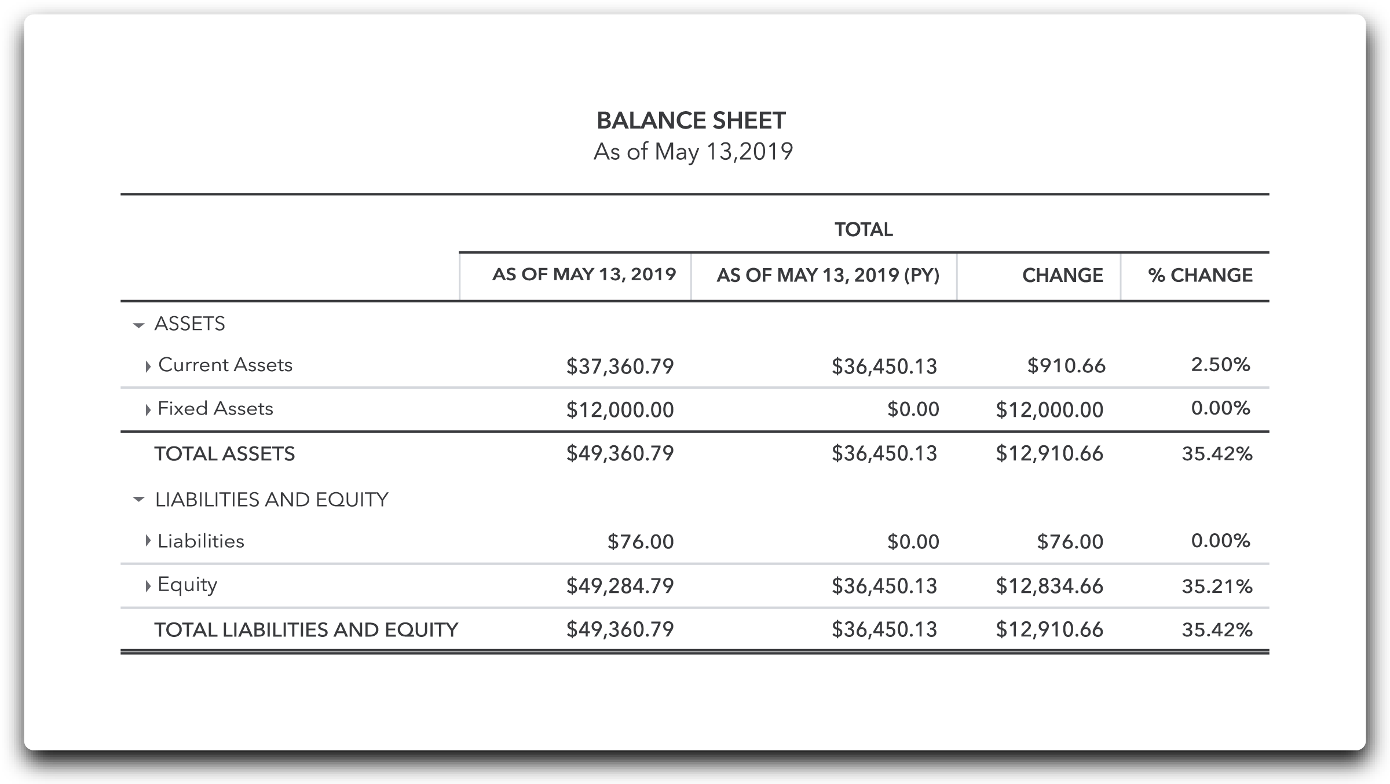
Task: Expand the Equity row arrow
Action: [x=148, y=585]
